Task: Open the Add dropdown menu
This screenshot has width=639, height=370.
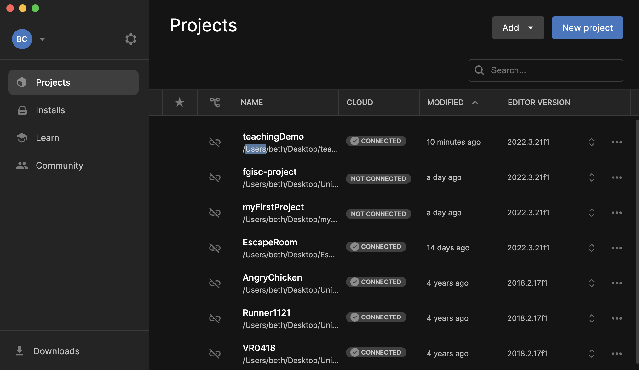Action: pos(518,28)
